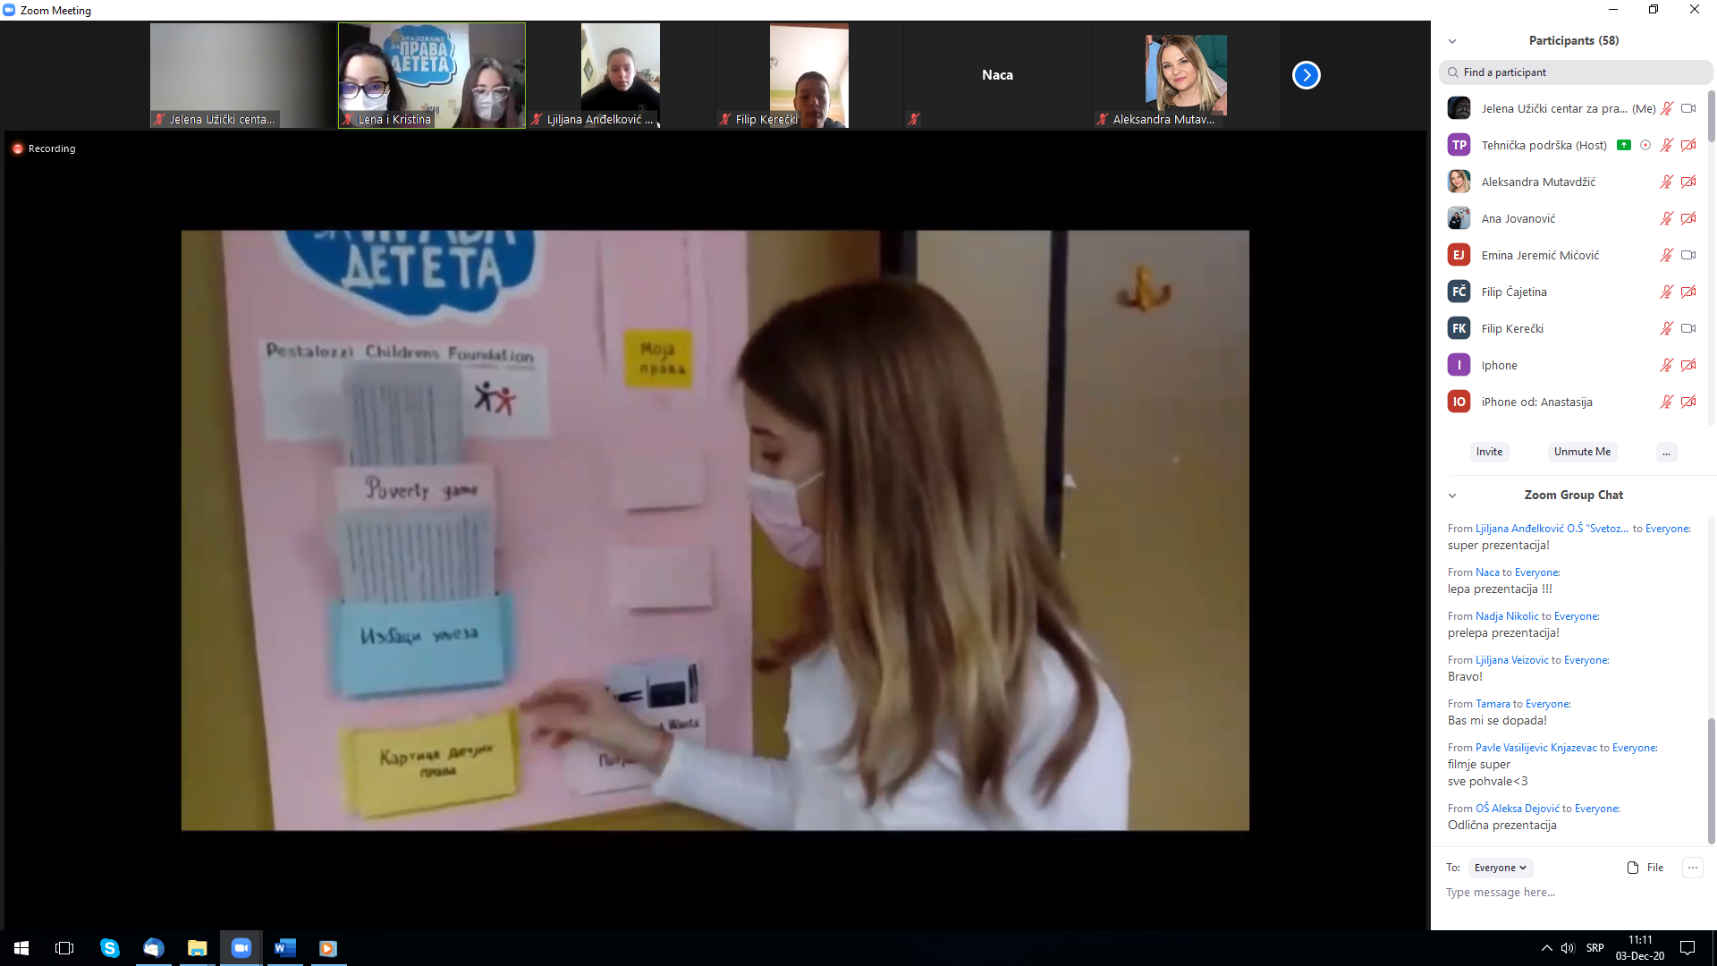Viewport: 1717px width, 966px height.
Task: Switch to the Zoom taskbar icon
Action: [x=241, y=948]
